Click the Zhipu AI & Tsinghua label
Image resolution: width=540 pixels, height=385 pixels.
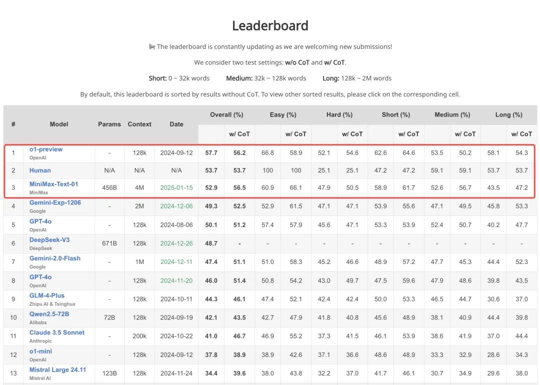[x=52, y=304]
